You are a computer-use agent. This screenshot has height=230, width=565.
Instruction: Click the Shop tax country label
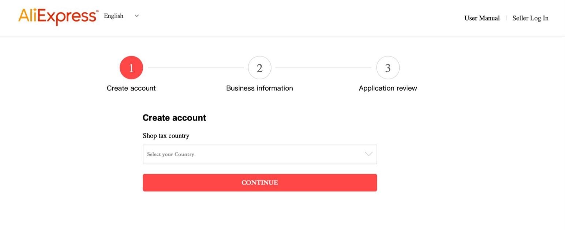tap(166, 136)
